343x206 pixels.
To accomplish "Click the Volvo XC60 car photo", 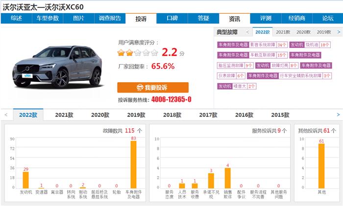I will [x=57, y=67].
